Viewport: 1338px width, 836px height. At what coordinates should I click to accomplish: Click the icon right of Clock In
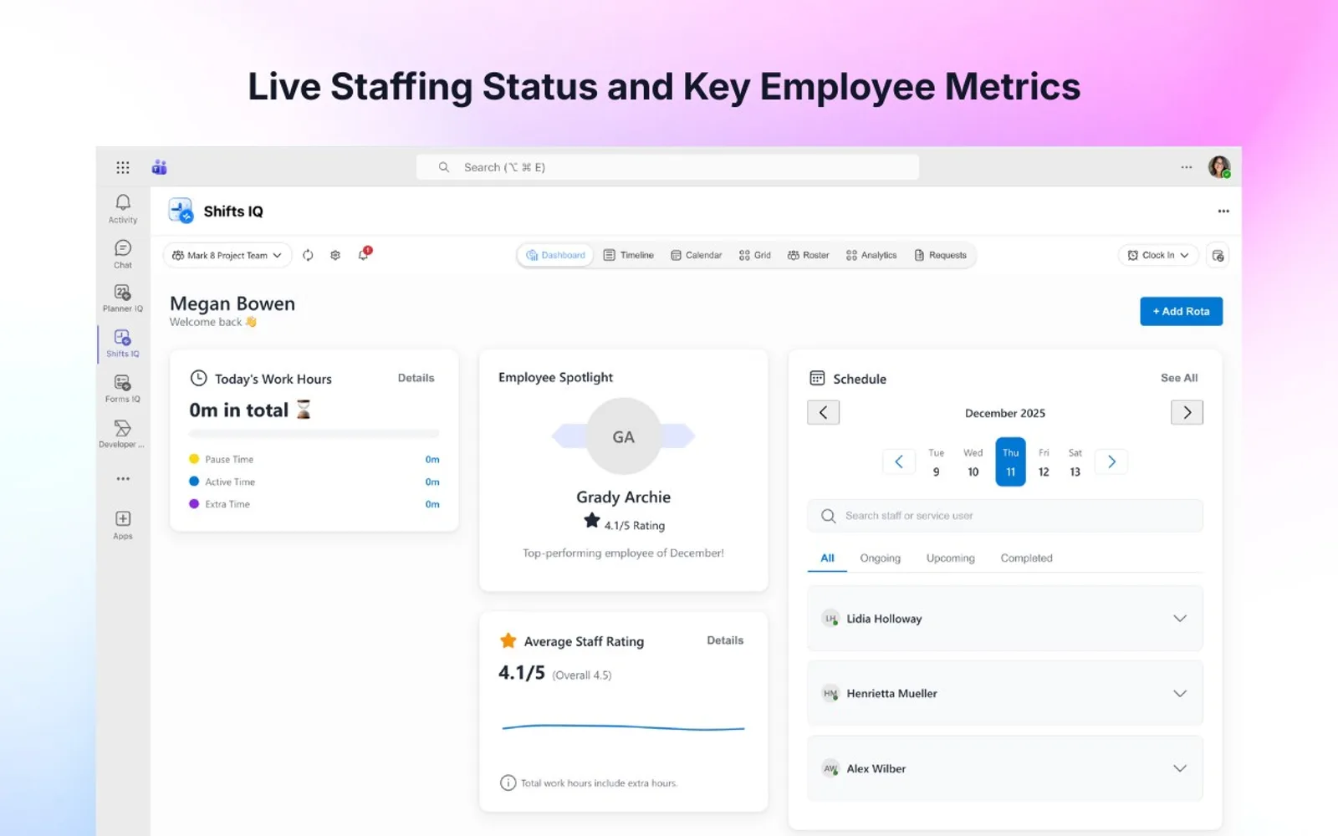click(1218, 255)
